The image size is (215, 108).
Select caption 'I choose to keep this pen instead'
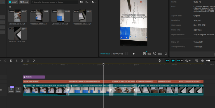pos(123,81)
